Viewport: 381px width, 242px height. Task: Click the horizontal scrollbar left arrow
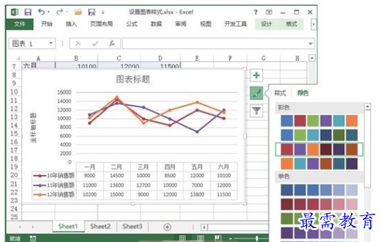(x=204, y=227)
